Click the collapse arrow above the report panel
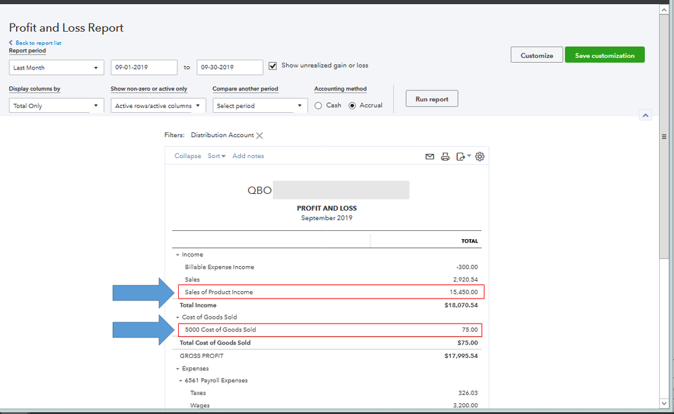The width and height of the screenshot is (674, 414). [x=646, y=115]
